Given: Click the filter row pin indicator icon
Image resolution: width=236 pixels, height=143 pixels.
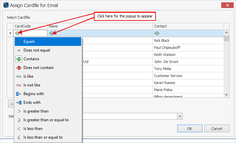Looking at the screenshot, I should click(x=10, y=33).
